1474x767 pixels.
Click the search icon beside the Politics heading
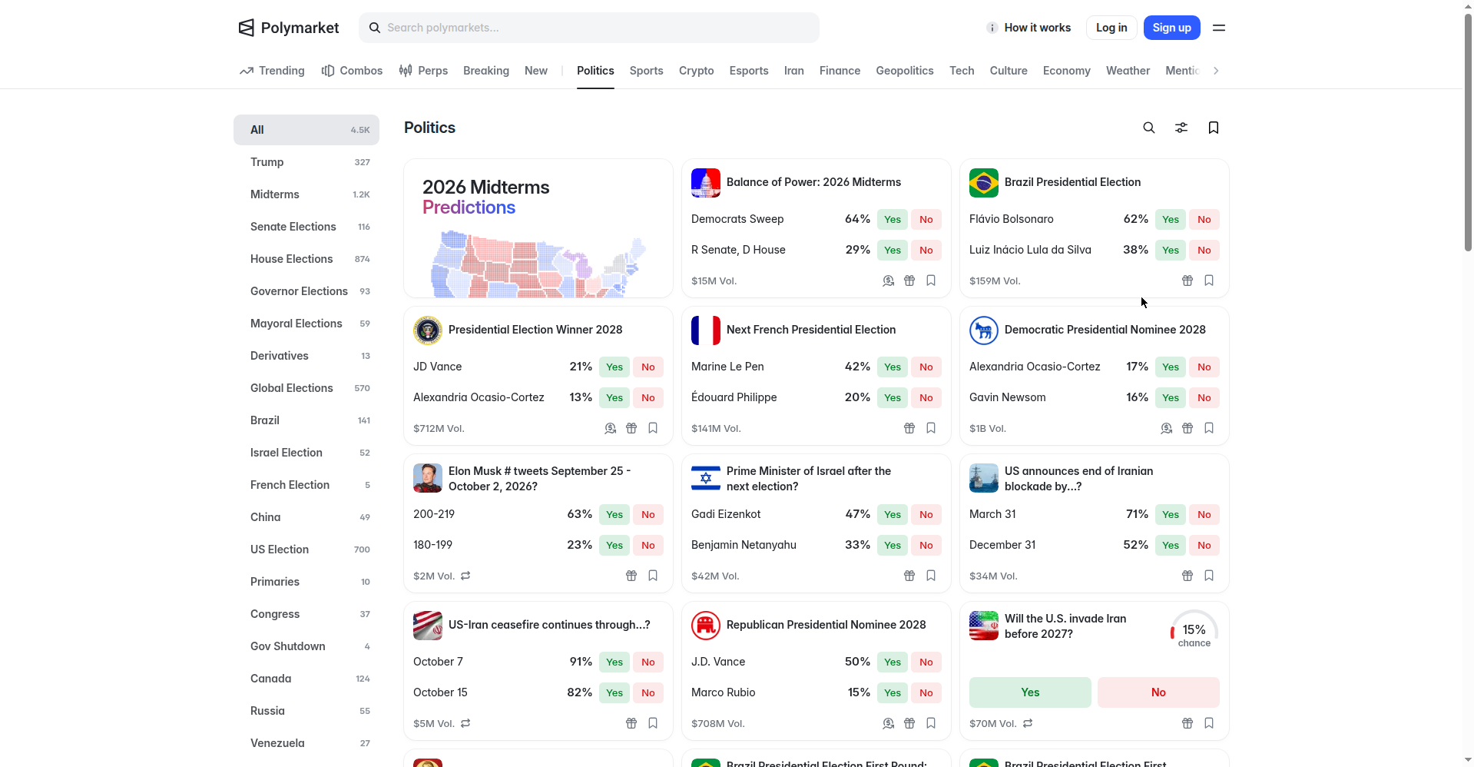(1149, 128)
